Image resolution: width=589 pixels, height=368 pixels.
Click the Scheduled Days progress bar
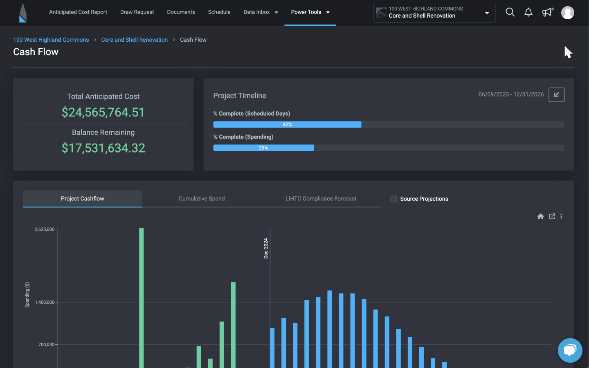(x=389, y=124)
